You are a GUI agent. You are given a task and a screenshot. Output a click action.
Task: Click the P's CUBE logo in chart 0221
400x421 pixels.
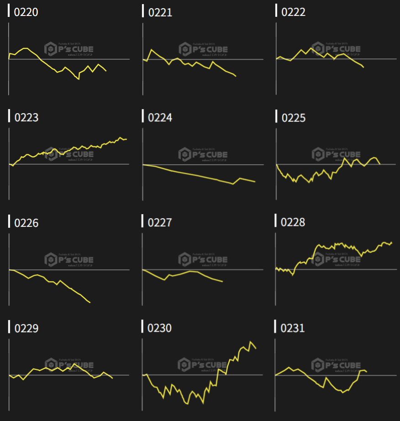[203, 49]
